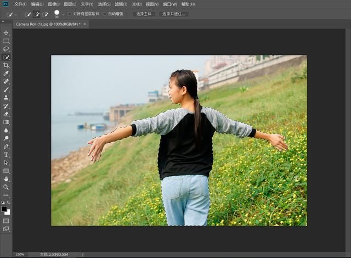Click the 文档:2.00M/2.00M status text
Viewport: 351px width, 258px height.
(54, 254)
